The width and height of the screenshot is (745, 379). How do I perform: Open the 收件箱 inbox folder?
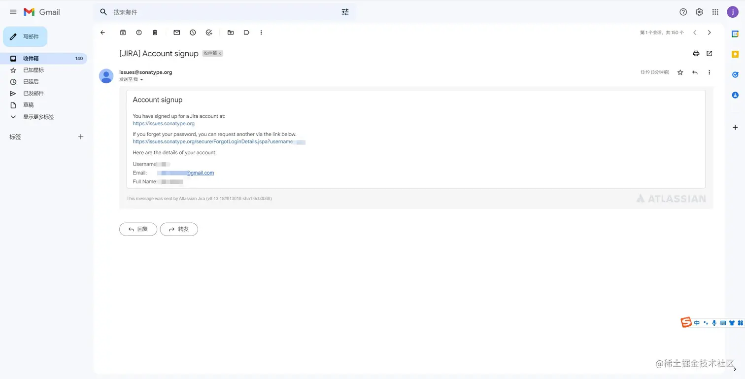click(x=43, y=58)
